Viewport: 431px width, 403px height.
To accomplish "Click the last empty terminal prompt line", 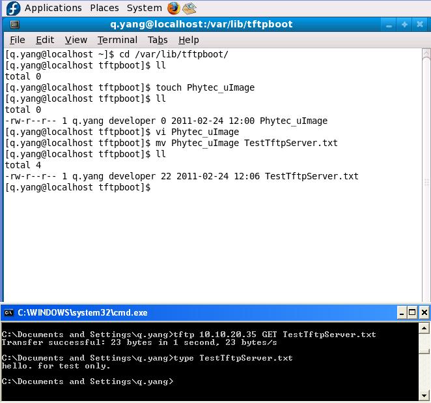I will (77, 187).
